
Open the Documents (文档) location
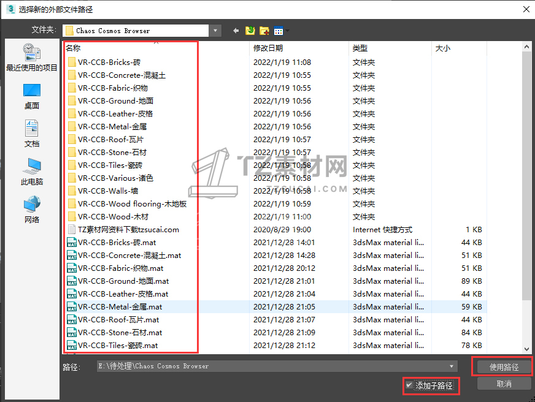pyautogui.click(x=32, y=134)
